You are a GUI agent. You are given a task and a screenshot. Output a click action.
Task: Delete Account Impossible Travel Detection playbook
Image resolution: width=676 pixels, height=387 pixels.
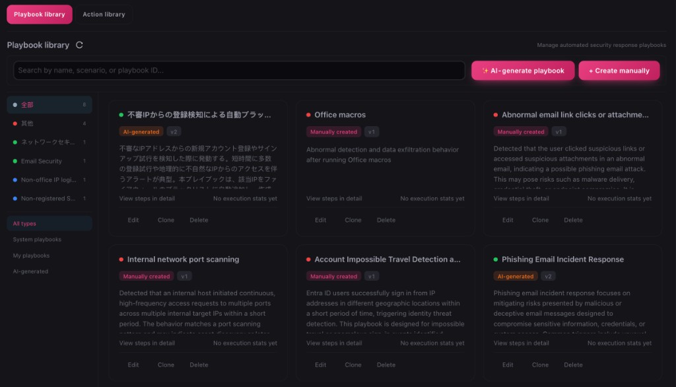click(386, 365)
